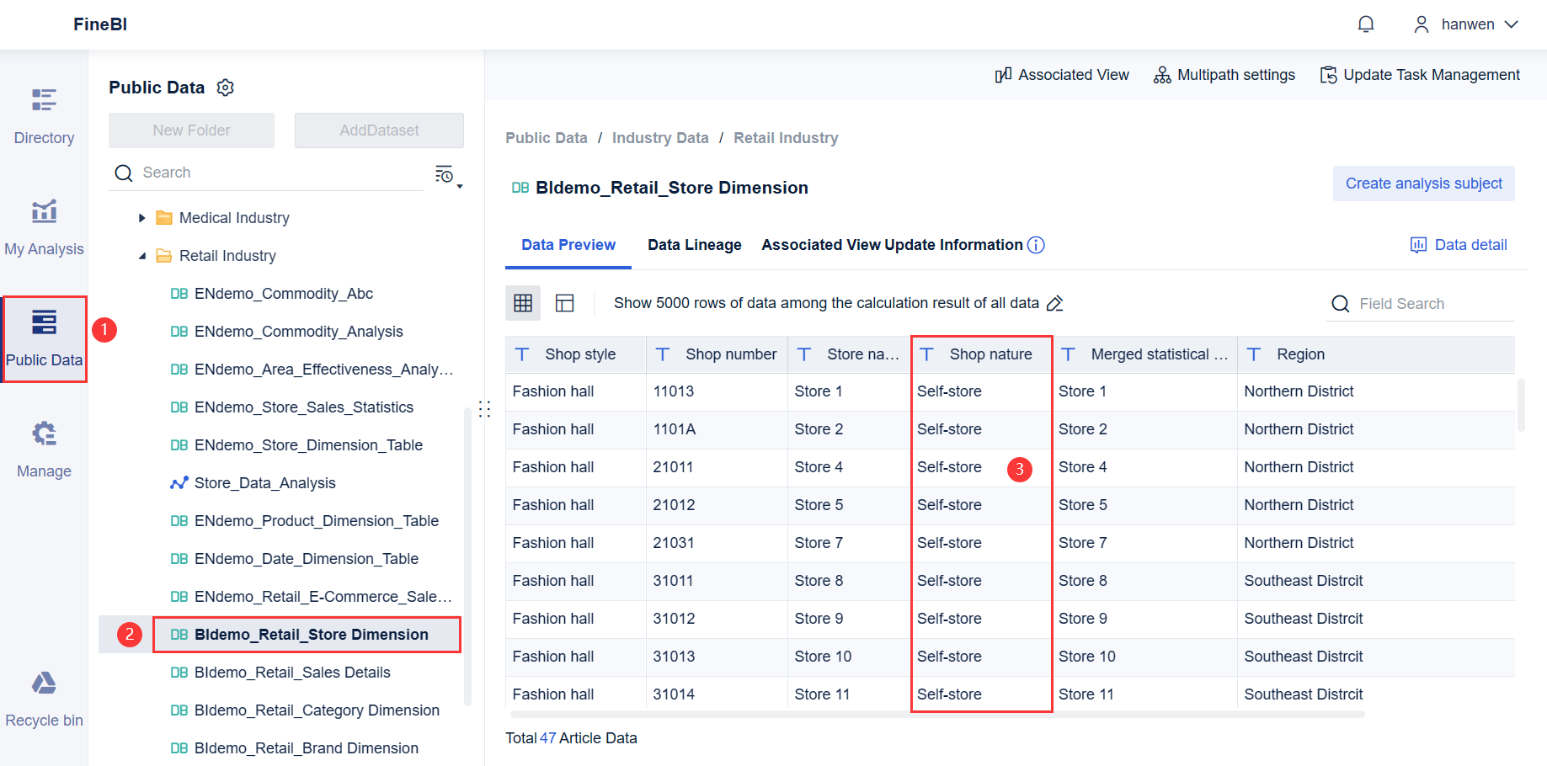1547x766 pixels.
Task: Open the Associated View panel
Action: coord(1062,74)
